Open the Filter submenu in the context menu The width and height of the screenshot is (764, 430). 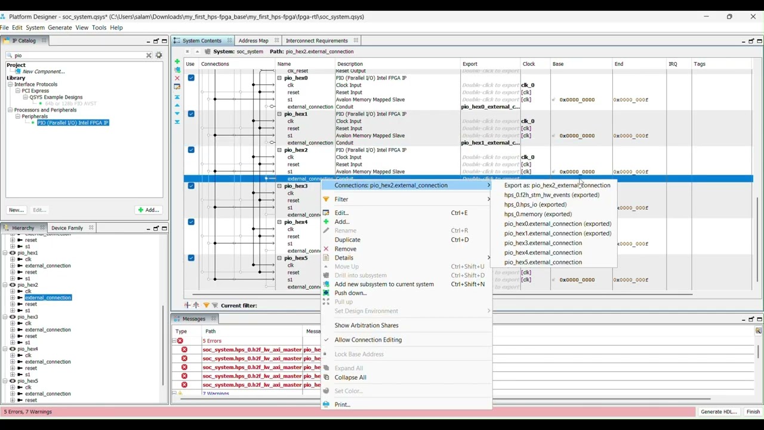coord(406,199)
